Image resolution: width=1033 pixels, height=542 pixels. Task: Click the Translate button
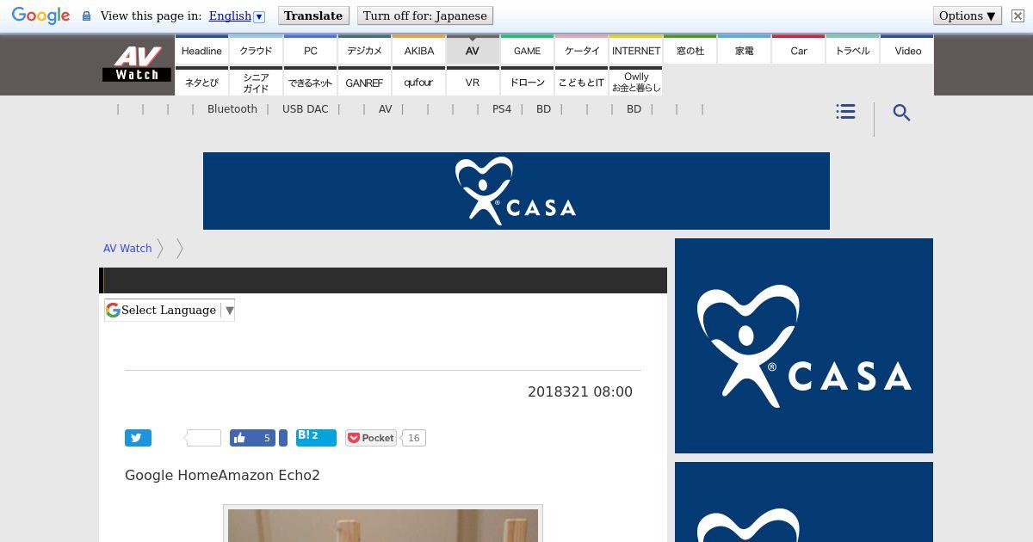[x=313, y=15]
